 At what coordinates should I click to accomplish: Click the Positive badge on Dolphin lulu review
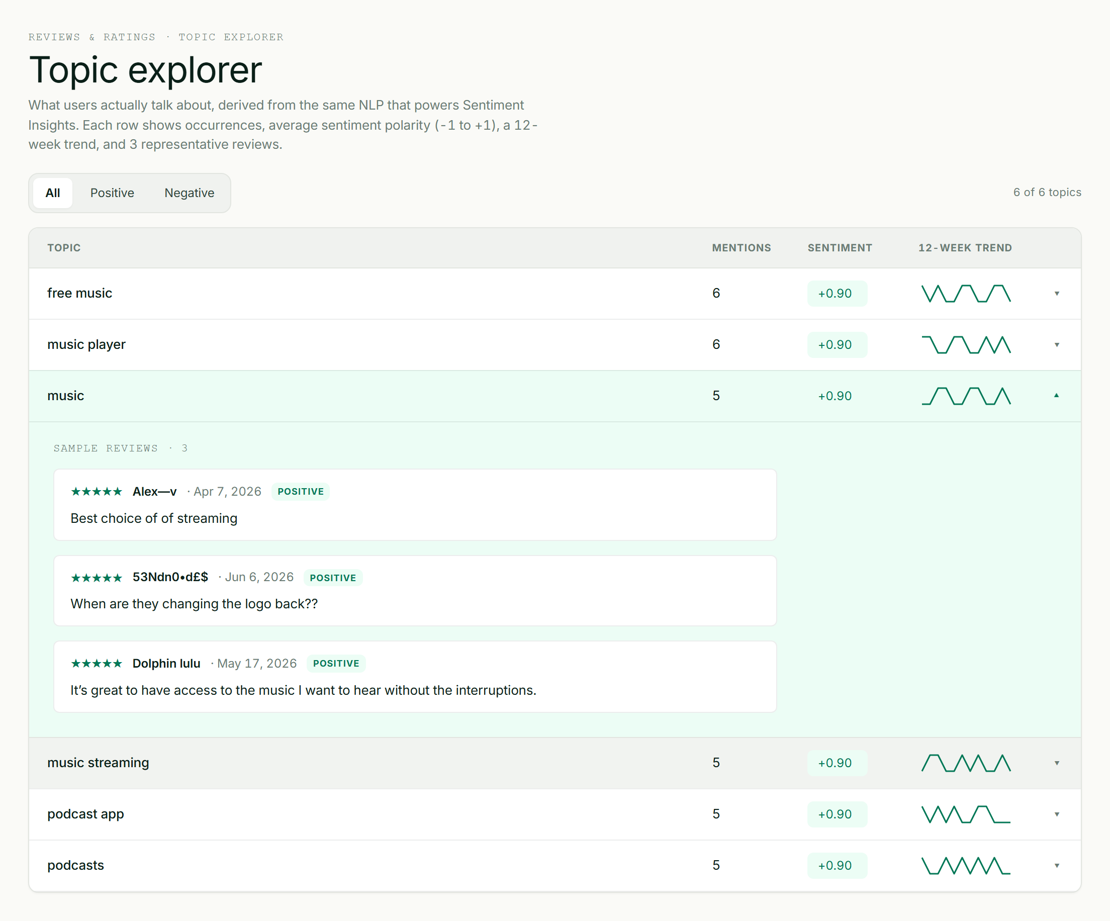pyautogui.click(x=336, y=663)
